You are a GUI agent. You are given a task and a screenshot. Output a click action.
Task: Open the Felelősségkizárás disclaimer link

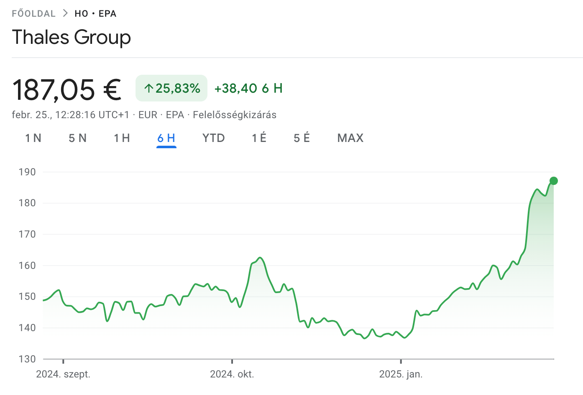point(235,115)
